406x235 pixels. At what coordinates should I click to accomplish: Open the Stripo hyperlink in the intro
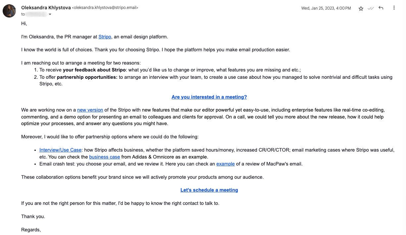point(105,37)
